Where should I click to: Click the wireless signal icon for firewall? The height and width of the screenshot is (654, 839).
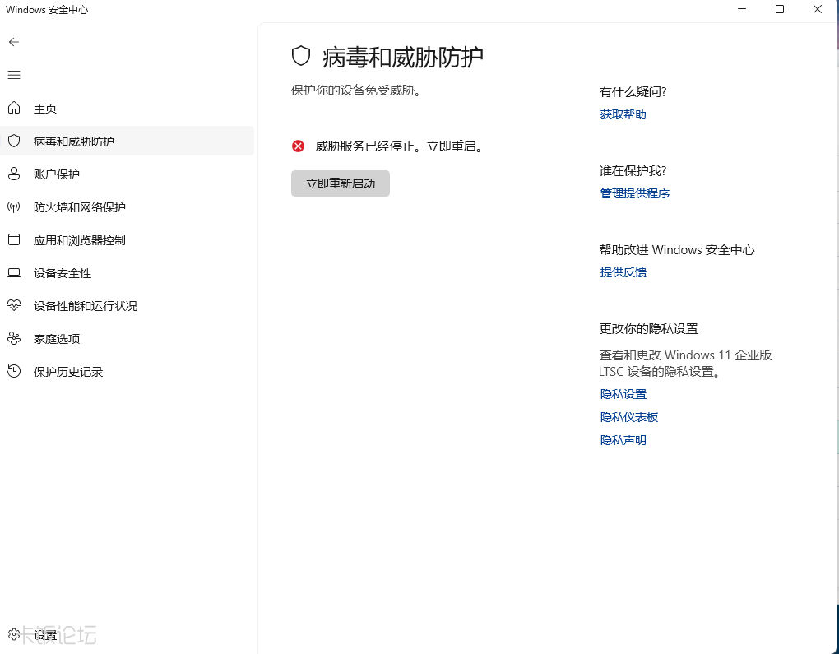(x=14, y=206)
